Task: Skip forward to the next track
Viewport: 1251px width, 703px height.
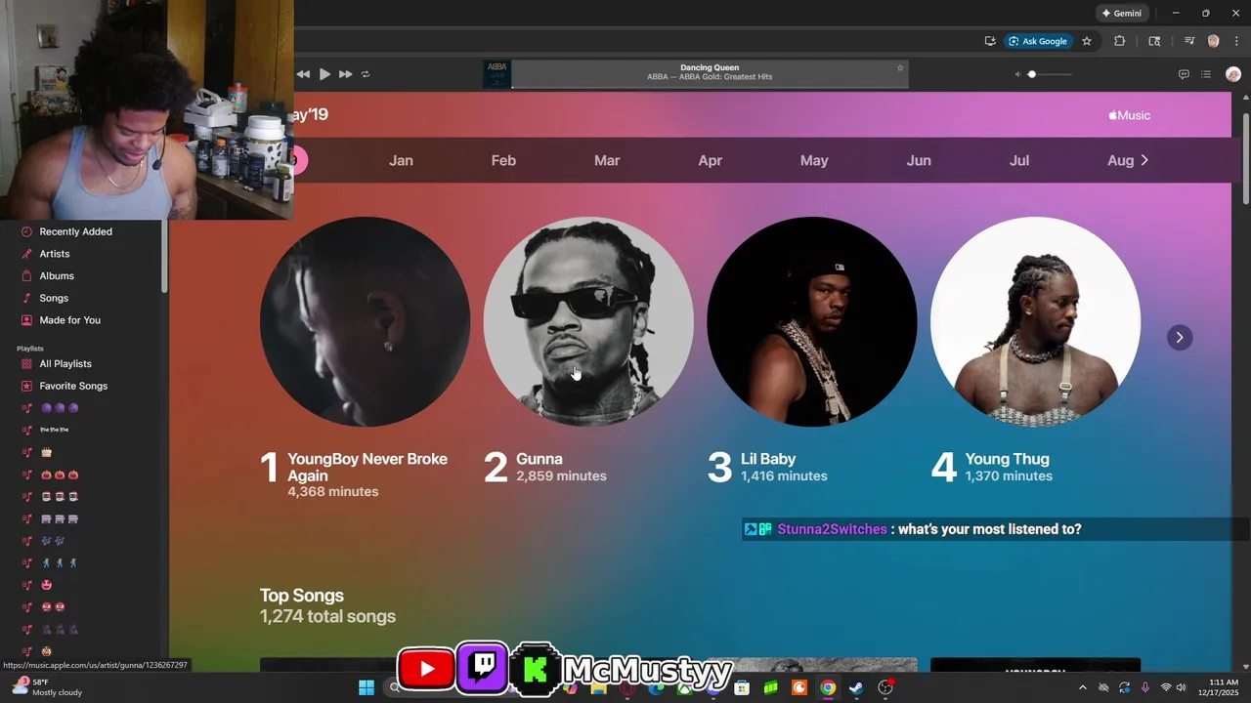Action: [345, 74]
